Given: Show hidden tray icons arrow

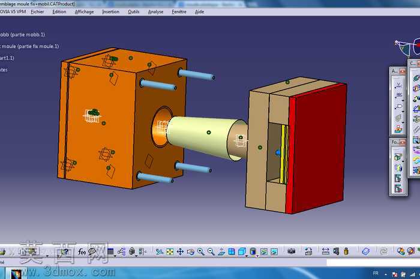Looking at the screenshot, I should [386, 274].
